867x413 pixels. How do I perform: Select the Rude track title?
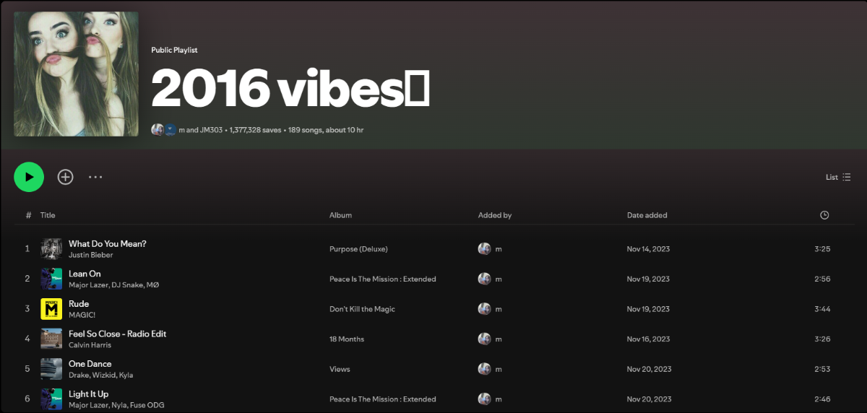(x=79, y=304)
